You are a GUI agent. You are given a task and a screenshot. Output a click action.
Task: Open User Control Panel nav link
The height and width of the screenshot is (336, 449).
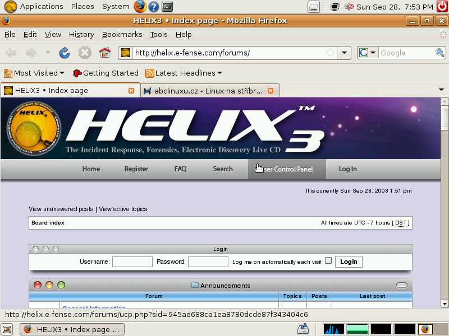[x=287, y=169]
